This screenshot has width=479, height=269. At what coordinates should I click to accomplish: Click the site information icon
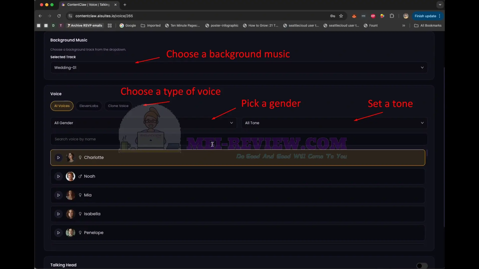coord(70,16)
